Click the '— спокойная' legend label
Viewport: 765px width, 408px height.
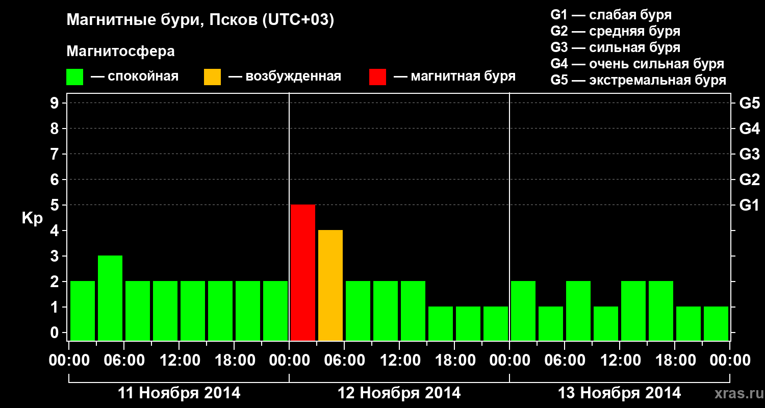(x=135, y=76)
